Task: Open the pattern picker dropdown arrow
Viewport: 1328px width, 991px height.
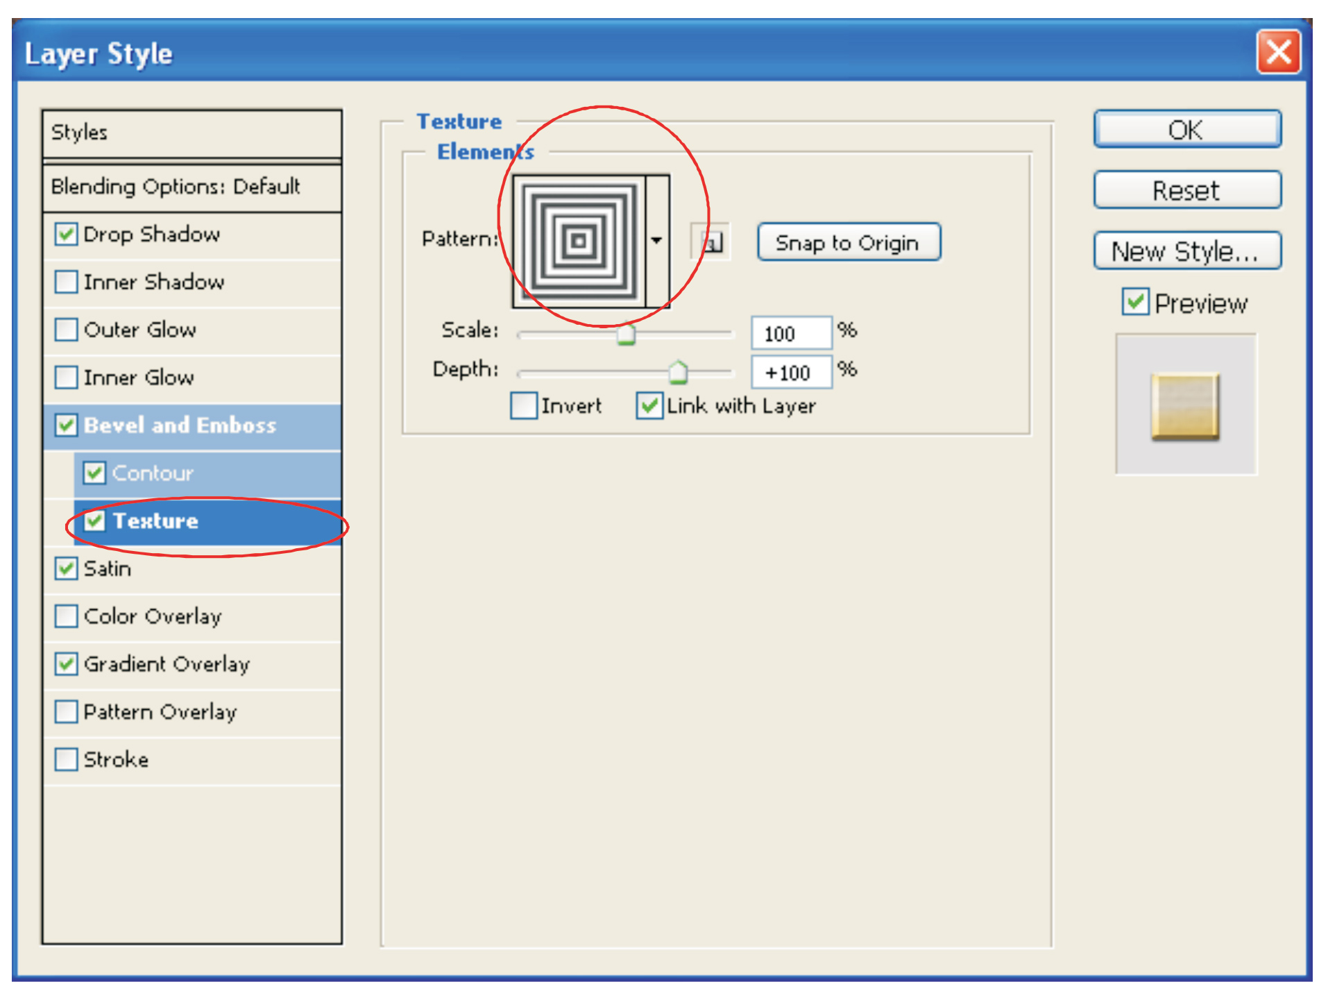Action: click(x=656, y=241)
